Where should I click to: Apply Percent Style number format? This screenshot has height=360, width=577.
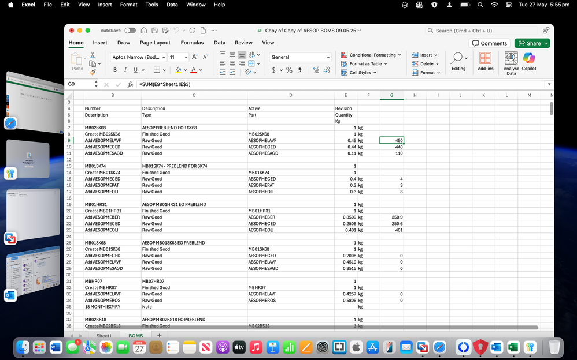289,70
